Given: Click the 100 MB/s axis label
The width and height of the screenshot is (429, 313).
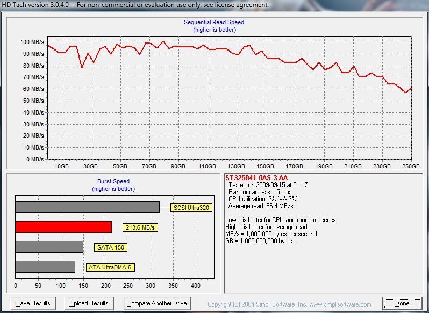Looking at the screenshot, I should (x=32, y=42).
